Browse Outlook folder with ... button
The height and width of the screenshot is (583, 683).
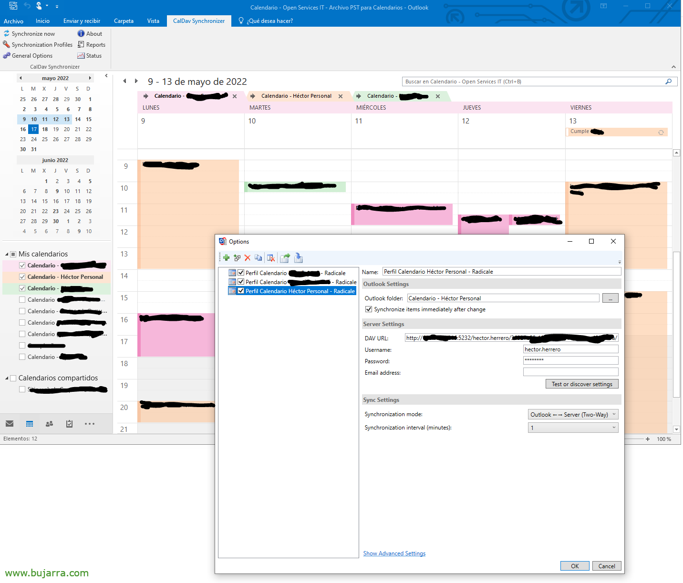pyautogui.click(x=611, y=298)
